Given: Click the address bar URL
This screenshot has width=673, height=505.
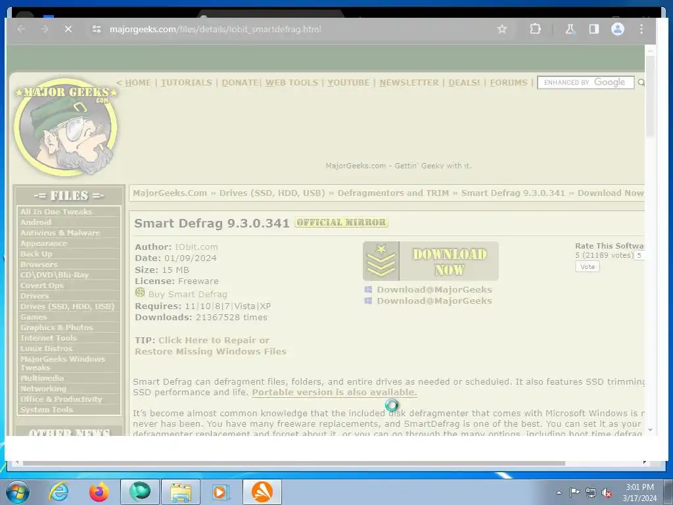Looking at the screenshot, I should pyautogui.click(x=216, y=29).
